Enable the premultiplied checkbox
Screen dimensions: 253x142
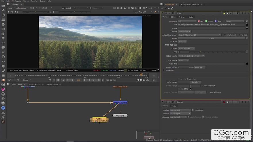click(223, 35)
